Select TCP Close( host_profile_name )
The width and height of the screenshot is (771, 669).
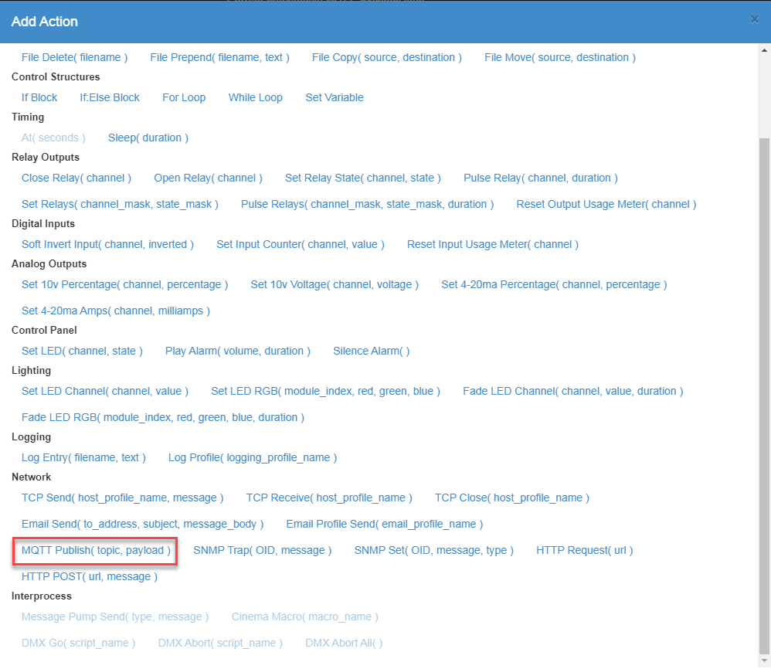click(512, 498)
